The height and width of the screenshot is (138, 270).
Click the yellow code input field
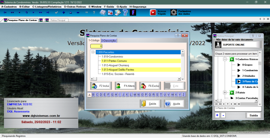(x=97, y=46)
